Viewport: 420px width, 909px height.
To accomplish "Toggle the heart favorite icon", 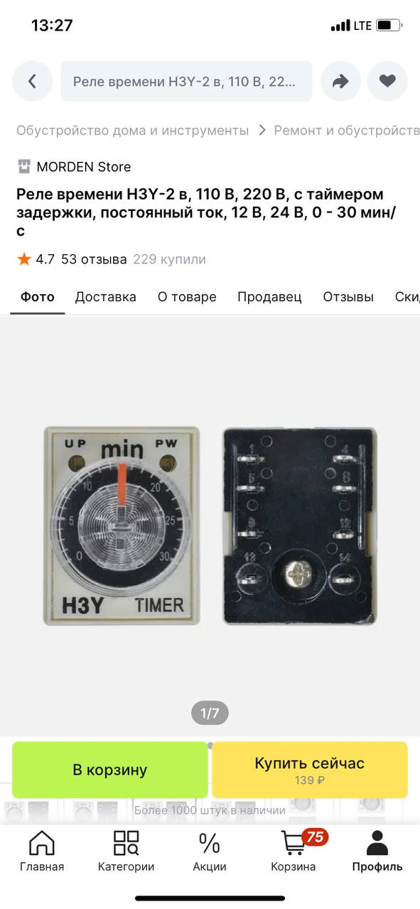I will [387, 82].
